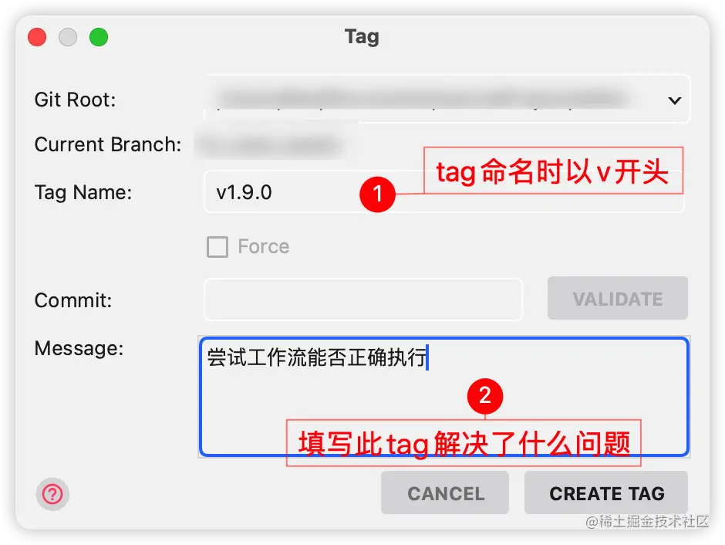
Task: Select the Force option label
Action: [x=264, y=246]
